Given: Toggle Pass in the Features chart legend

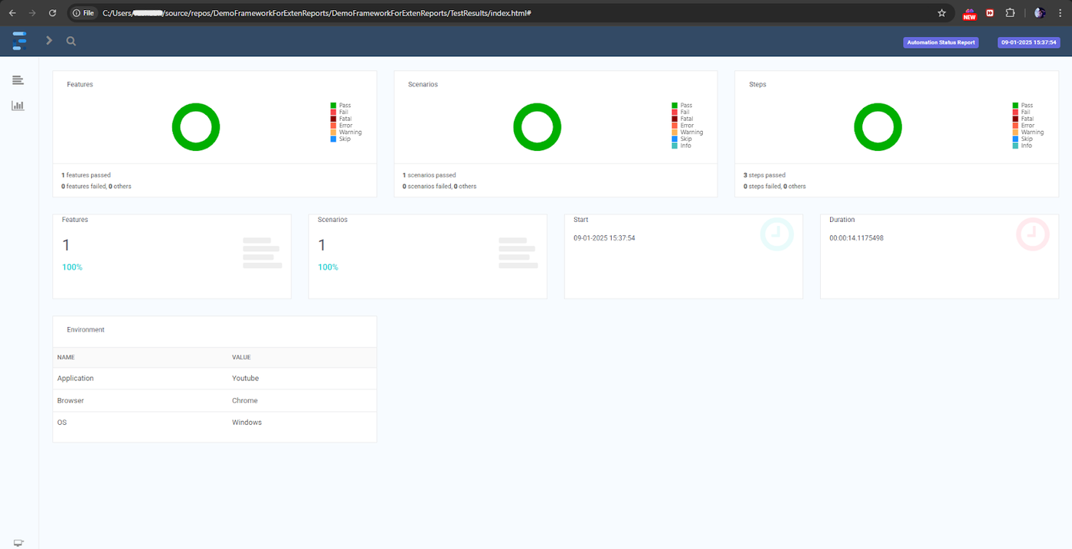Looking at the screenshot, I should (341, 106).
